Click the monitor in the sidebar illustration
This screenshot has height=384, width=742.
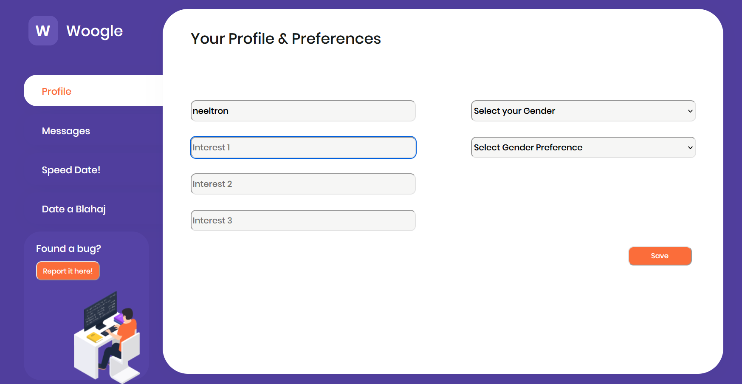click(100, 310)
